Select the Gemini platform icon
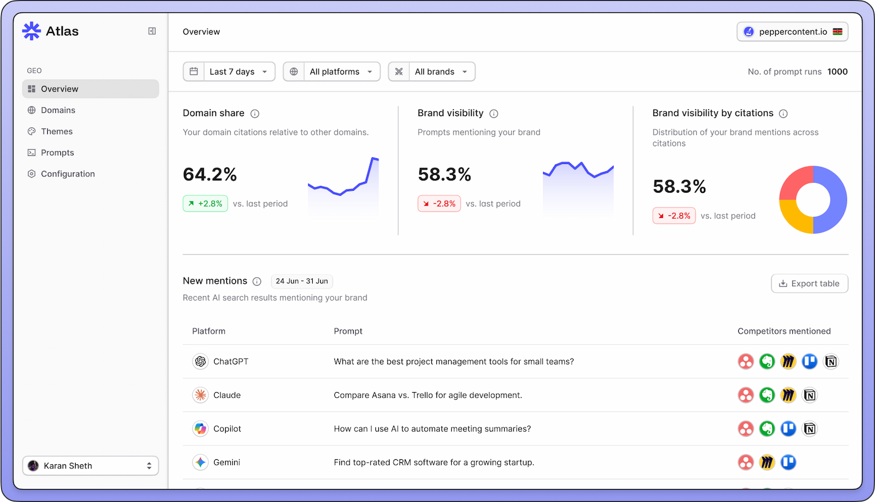The height and width of the screenshot is (502, 875). pos(201,462)
